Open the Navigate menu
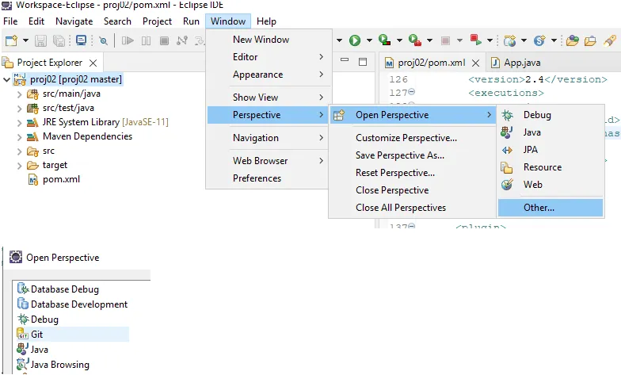Viewport: 621px width, 375px height. click(74, 21)
